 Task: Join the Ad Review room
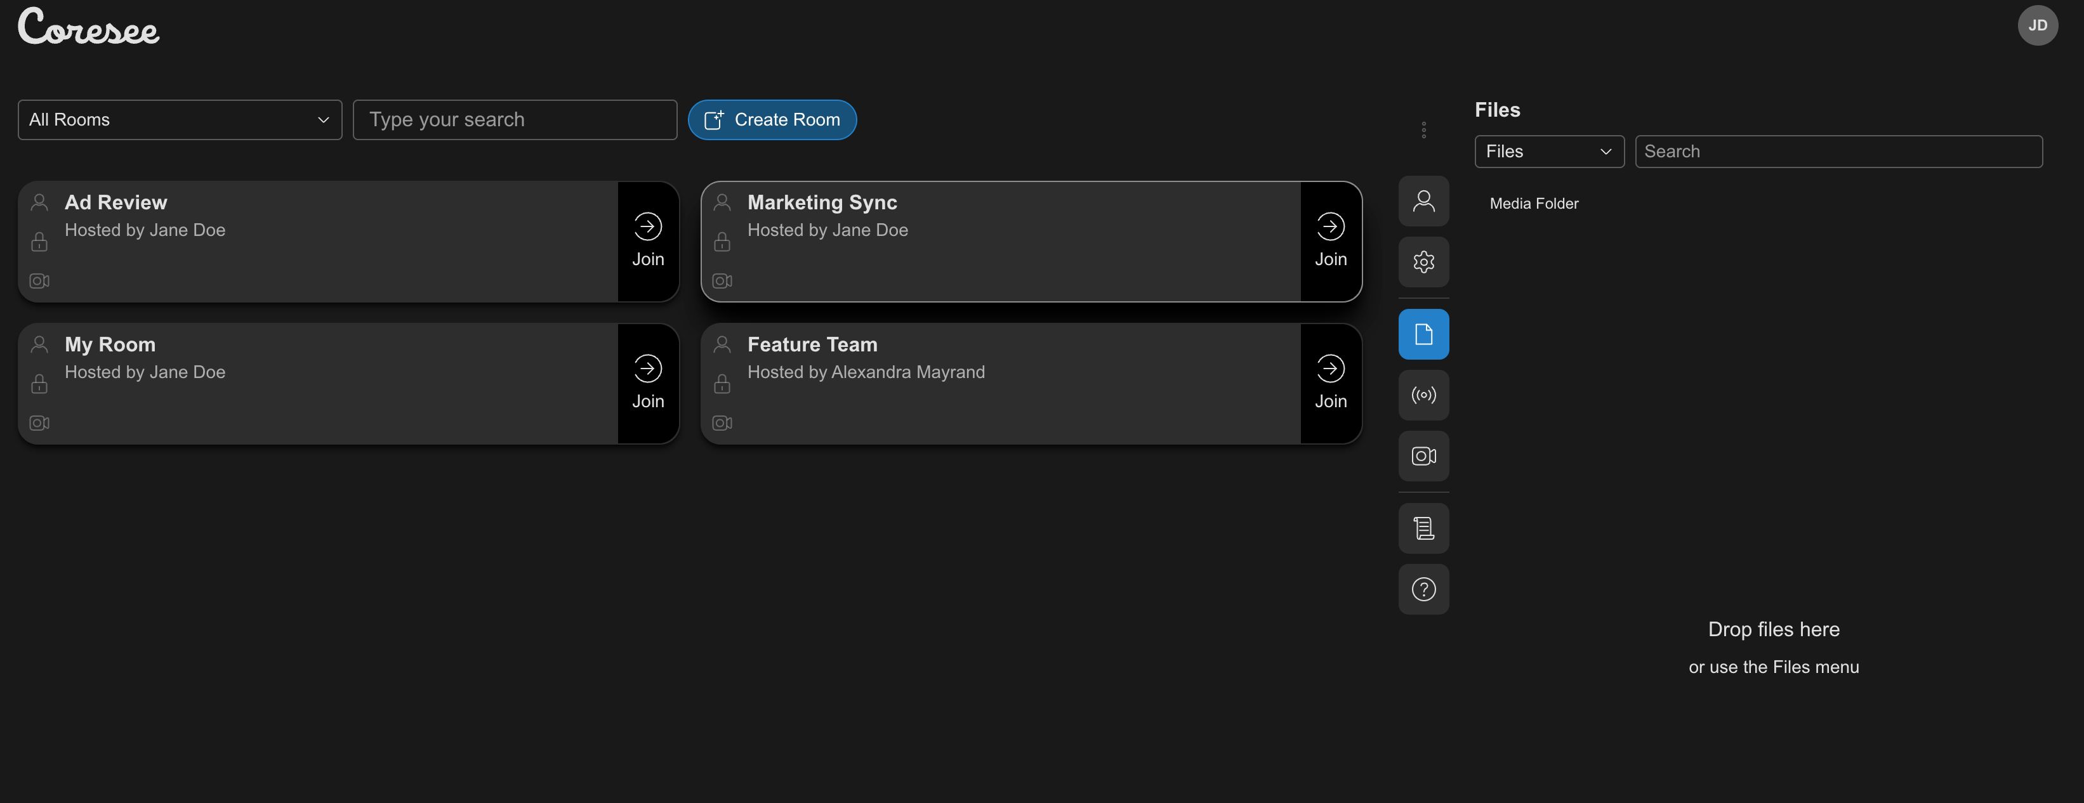(647, 242)
